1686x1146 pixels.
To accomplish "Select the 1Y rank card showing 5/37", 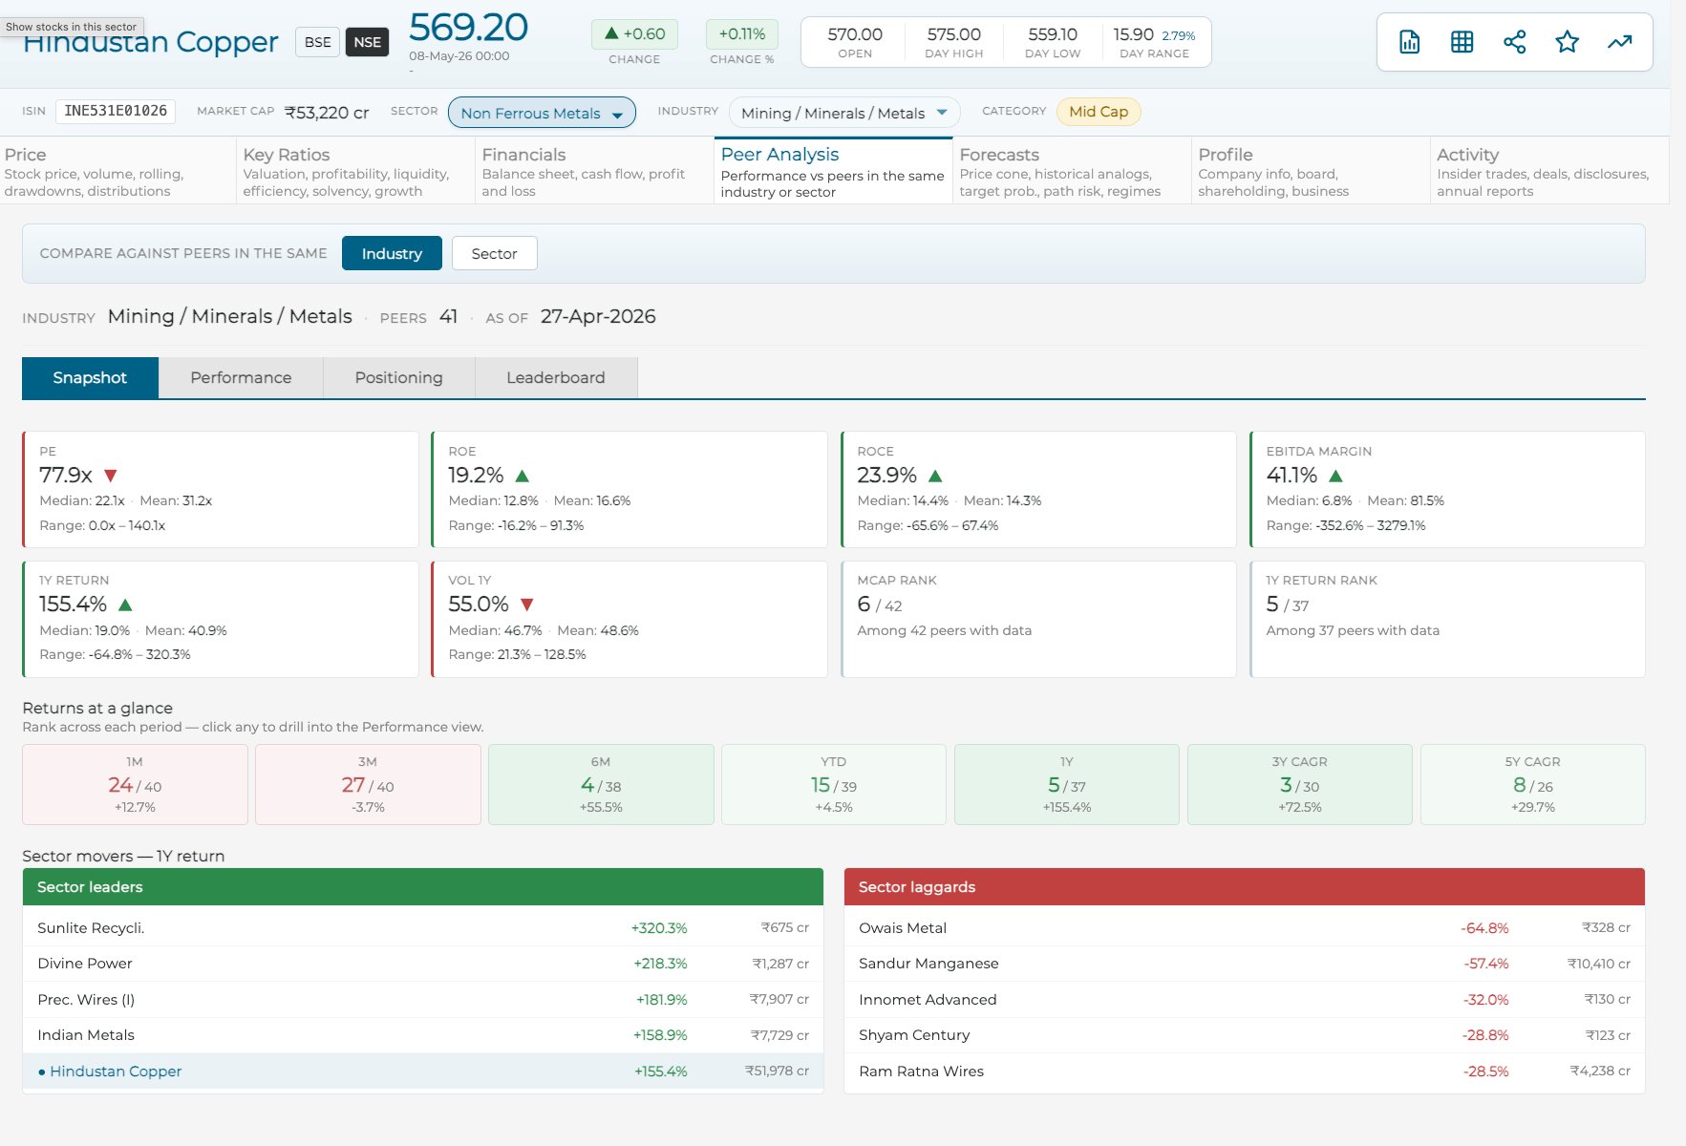I will (x=1067, y=784).
